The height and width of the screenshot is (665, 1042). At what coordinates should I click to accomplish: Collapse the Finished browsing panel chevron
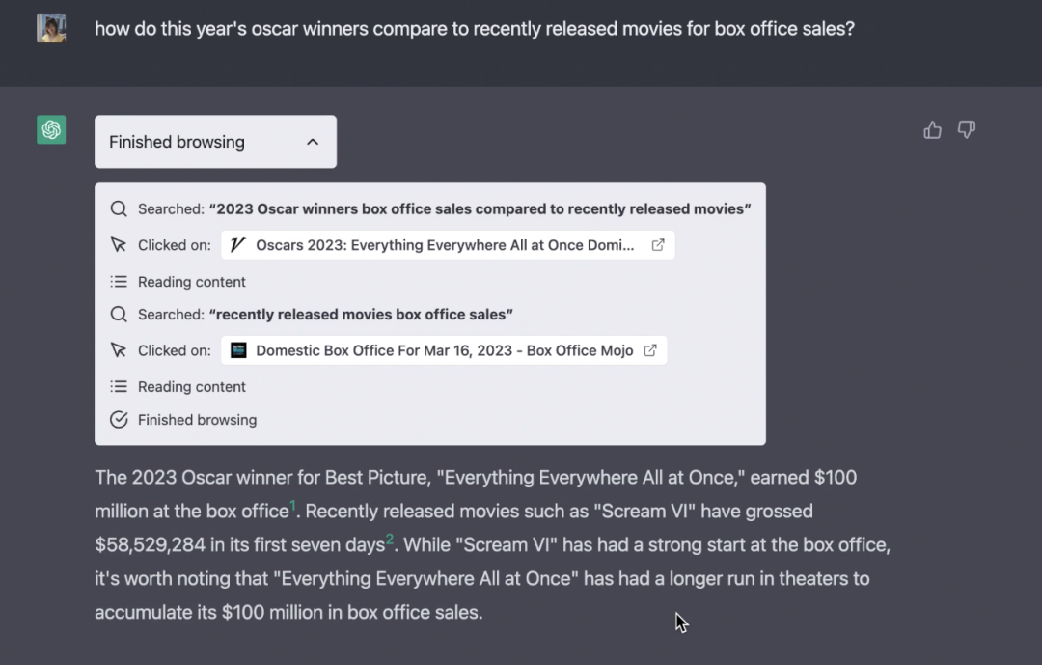[313, 142]
